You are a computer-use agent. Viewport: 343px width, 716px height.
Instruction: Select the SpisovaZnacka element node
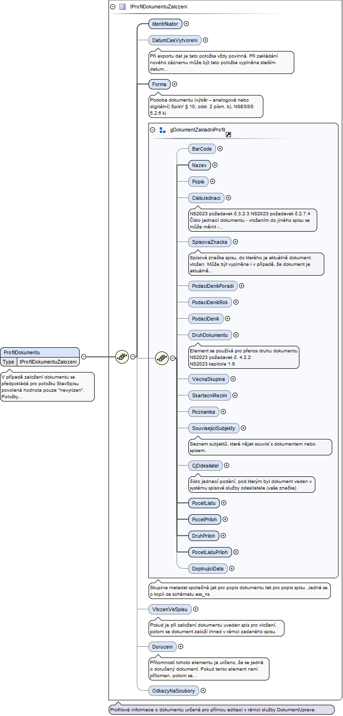(x=210, y=242)
